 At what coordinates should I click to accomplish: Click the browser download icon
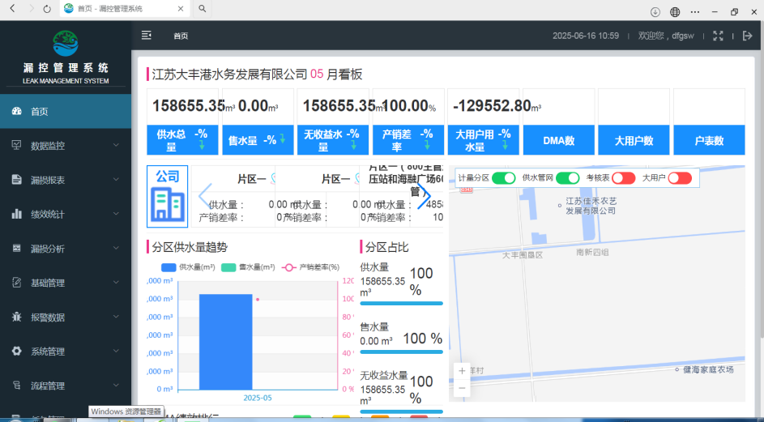point(655,11)
